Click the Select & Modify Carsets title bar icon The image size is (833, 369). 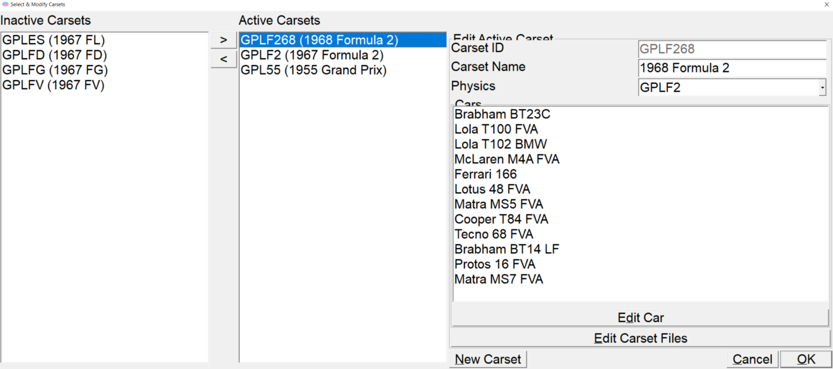click(5, 4)
